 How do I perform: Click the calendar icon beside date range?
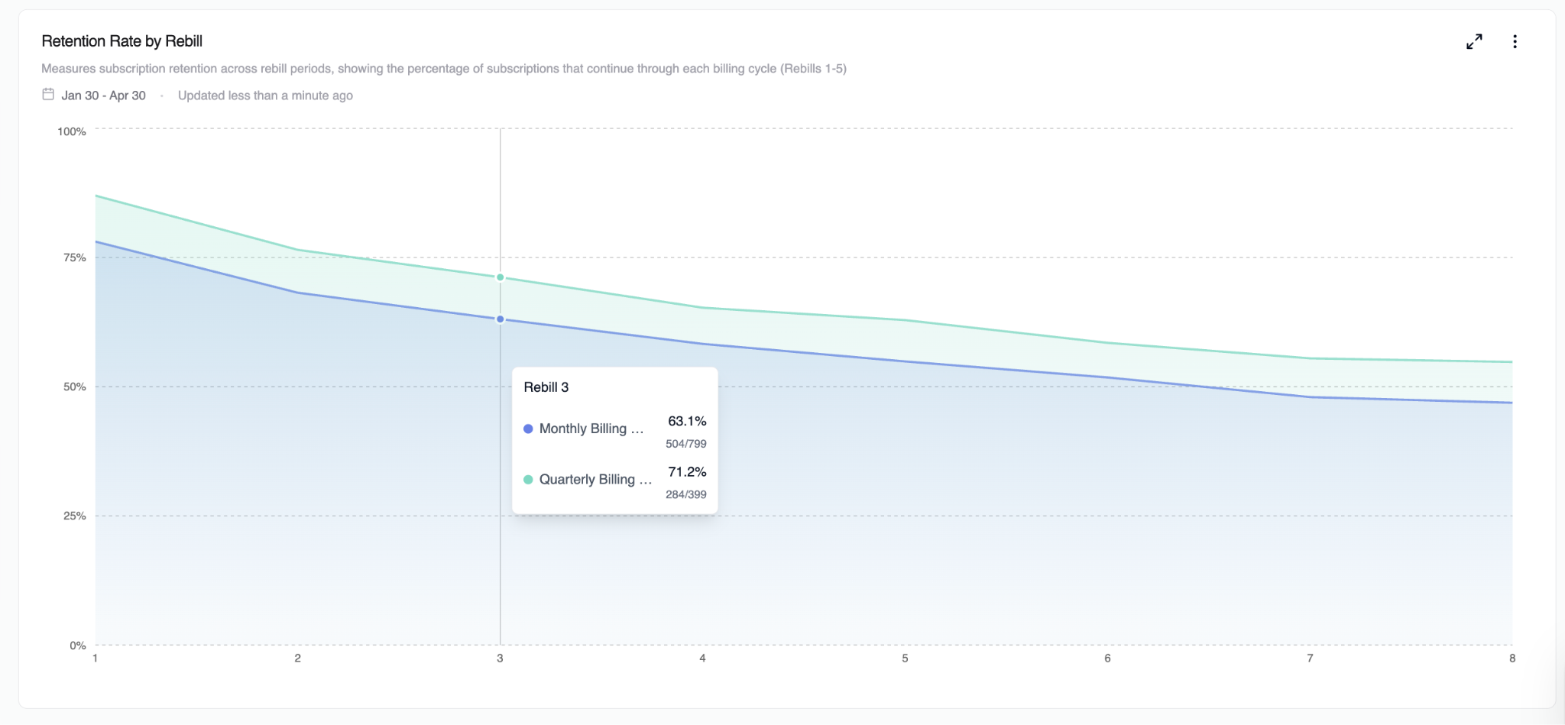[x=48, y=95]
